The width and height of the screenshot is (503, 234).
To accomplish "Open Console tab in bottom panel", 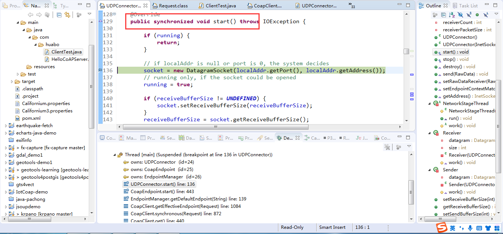I will [108, 138].
